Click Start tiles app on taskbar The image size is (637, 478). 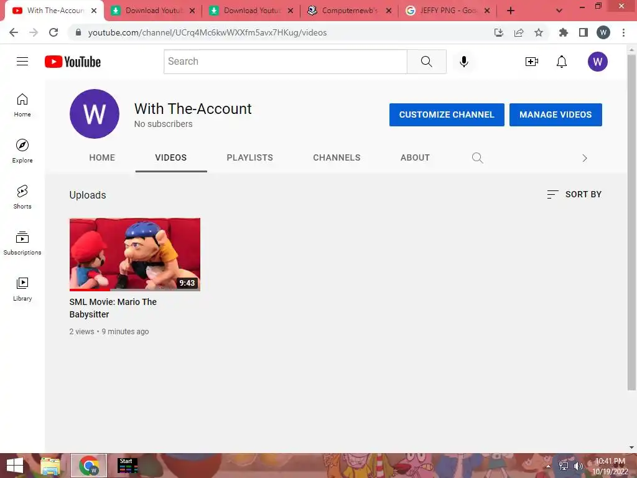[128, 466]
